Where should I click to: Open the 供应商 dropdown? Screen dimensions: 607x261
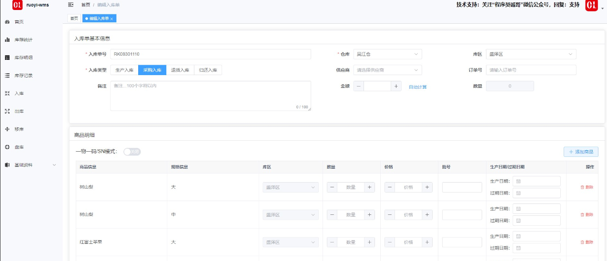[387, 70]
